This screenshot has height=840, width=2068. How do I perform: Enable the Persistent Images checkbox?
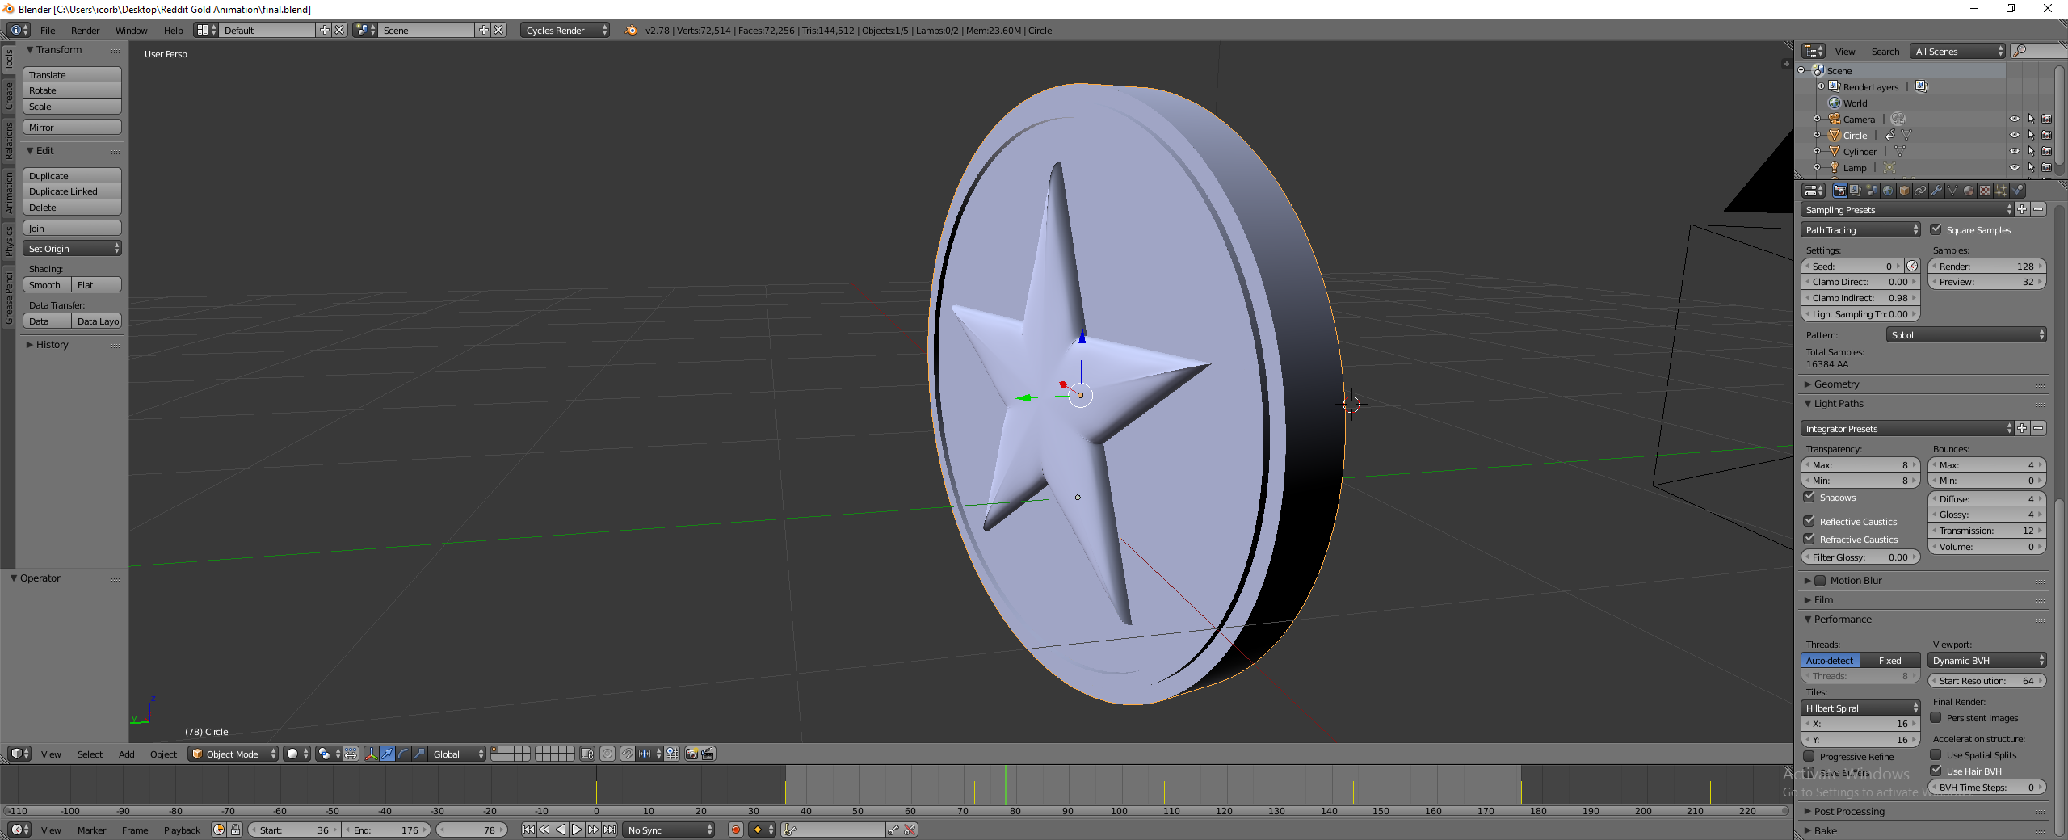1936,717
